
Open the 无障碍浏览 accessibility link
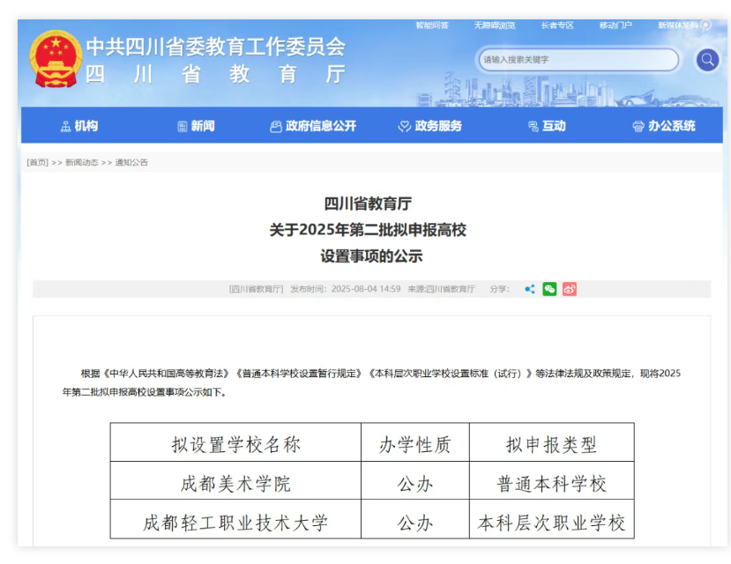tap(494, 26)
